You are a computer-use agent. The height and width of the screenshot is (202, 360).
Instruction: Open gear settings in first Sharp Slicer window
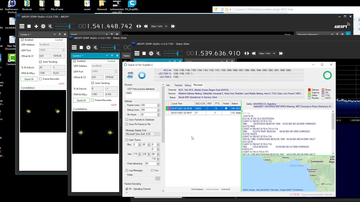point(88,47)
